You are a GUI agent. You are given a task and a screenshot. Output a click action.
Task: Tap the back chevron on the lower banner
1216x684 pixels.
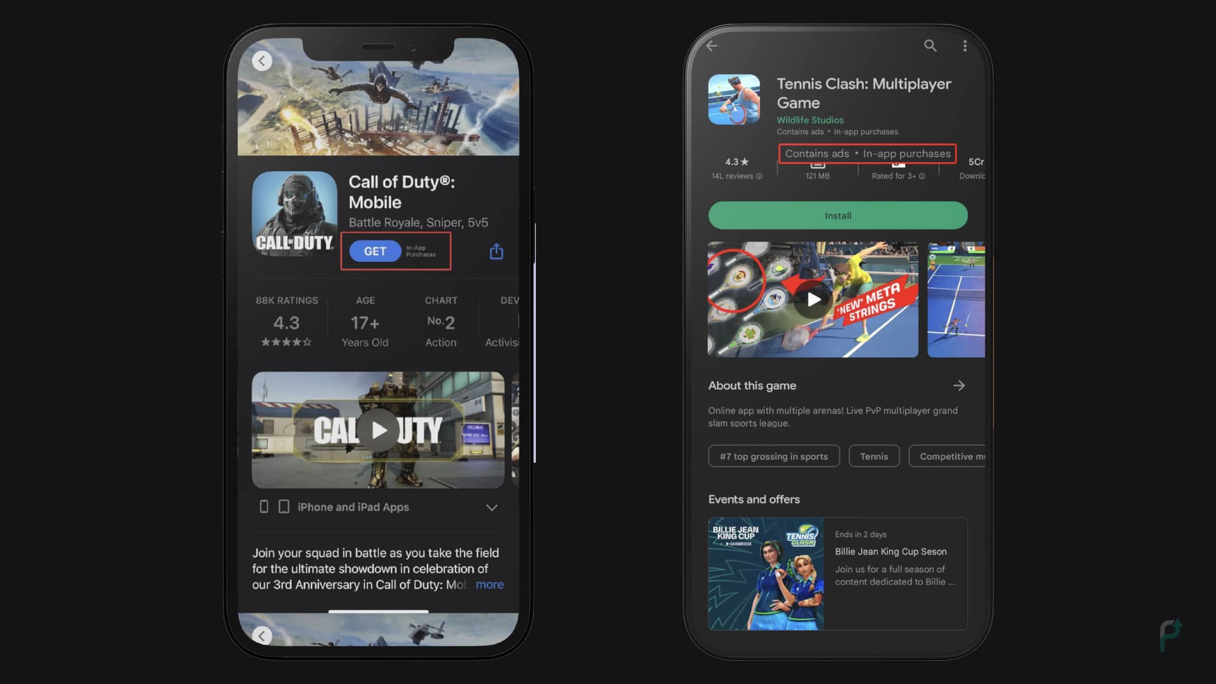(262, 635)
